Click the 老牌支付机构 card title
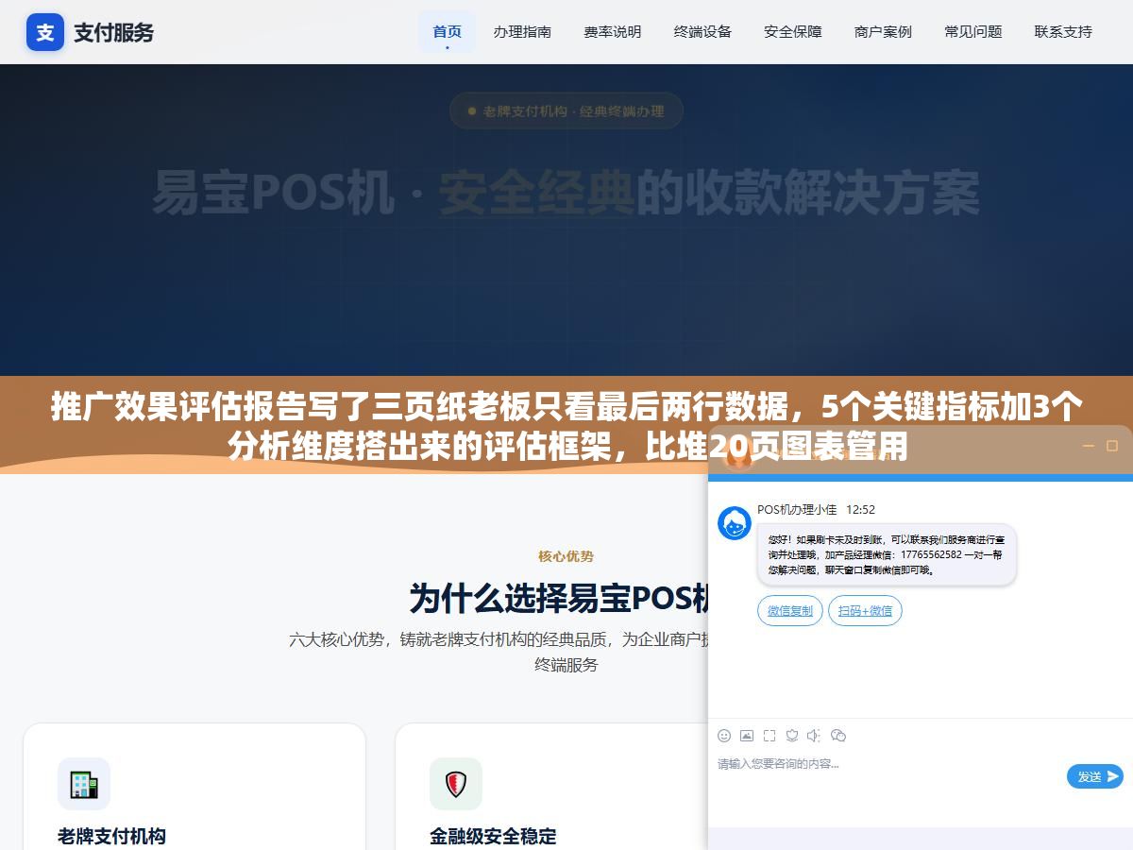The image size is (1133, 850). click(111, 836)
